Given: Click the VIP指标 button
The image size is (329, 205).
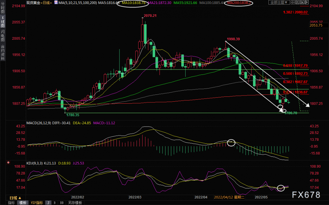Looking at the screenshot, I should (37, 203).
